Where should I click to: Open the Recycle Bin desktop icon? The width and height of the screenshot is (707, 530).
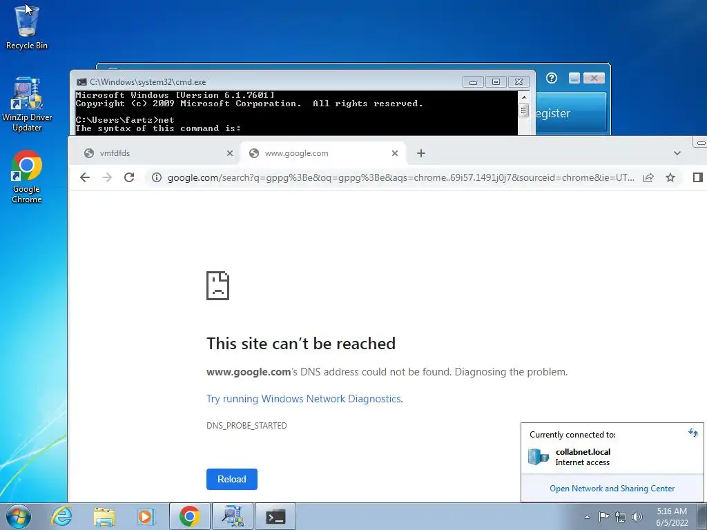pos(27,27)
